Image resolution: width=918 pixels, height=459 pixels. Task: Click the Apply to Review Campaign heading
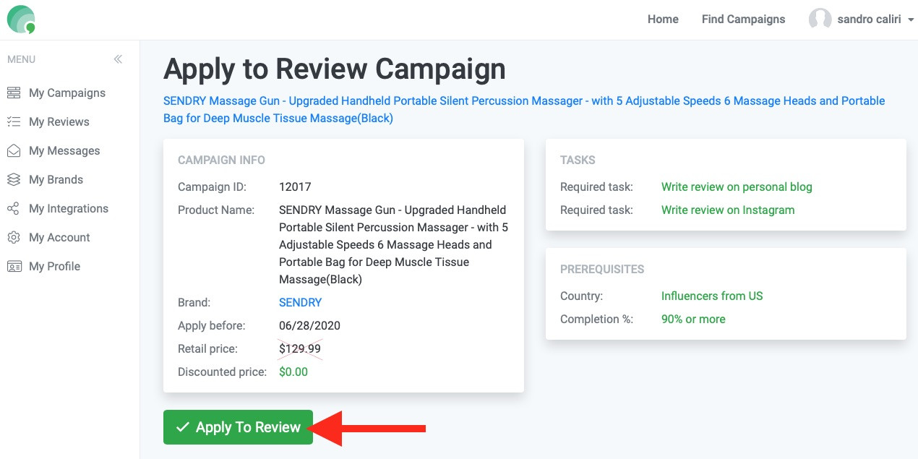tap(335, 69)
